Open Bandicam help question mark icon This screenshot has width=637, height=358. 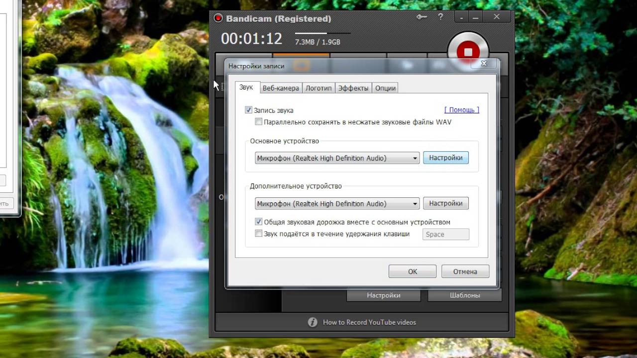click(x=440, y=17)
